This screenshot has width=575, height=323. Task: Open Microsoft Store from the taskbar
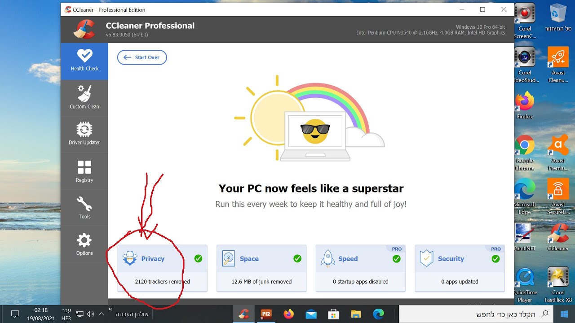point(333,314)
